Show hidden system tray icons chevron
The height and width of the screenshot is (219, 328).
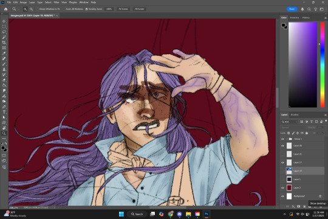(x=284, y=214)
